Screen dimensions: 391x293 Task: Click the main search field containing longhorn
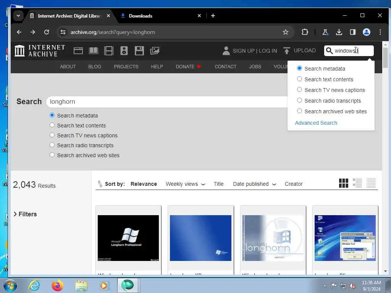coord(167,101)
